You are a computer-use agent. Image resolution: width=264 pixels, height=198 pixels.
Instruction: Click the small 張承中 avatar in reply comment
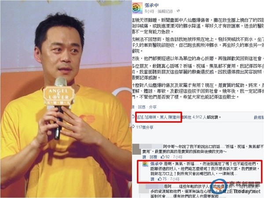(145, 164)
